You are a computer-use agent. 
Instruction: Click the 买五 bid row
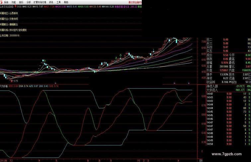228,51
